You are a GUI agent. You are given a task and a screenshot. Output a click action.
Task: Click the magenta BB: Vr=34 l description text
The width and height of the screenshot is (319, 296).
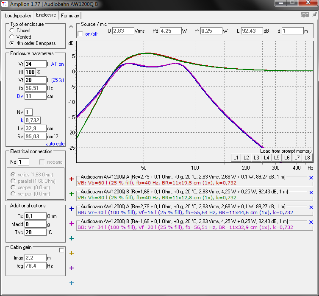[x=185, y=227]
